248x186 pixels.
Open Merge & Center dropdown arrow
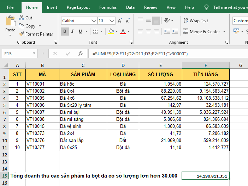(224, 32)
